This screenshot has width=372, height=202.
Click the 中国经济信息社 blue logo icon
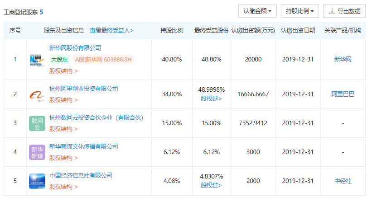coord(37,181)
